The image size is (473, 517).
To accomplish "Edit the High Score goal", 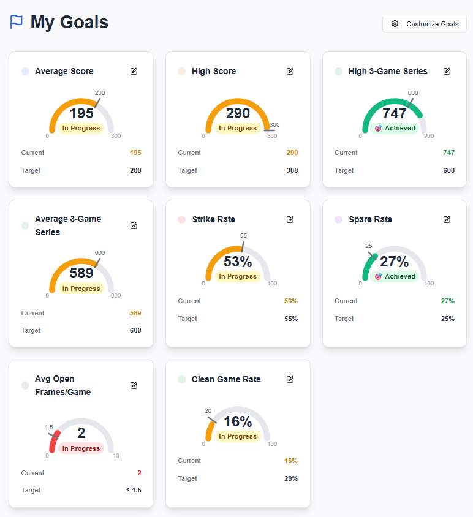I will (290, 71).
